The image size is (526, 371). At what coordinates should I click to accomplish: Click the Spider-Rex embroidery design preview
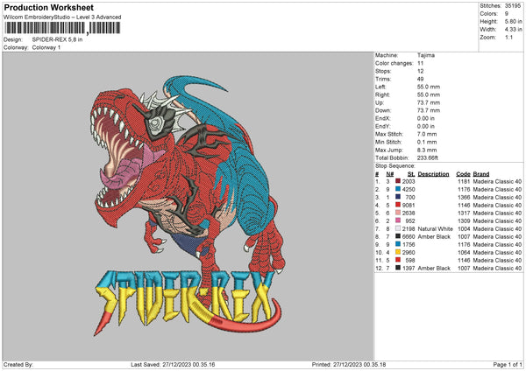pyautogui.click(x=188, y=206)
